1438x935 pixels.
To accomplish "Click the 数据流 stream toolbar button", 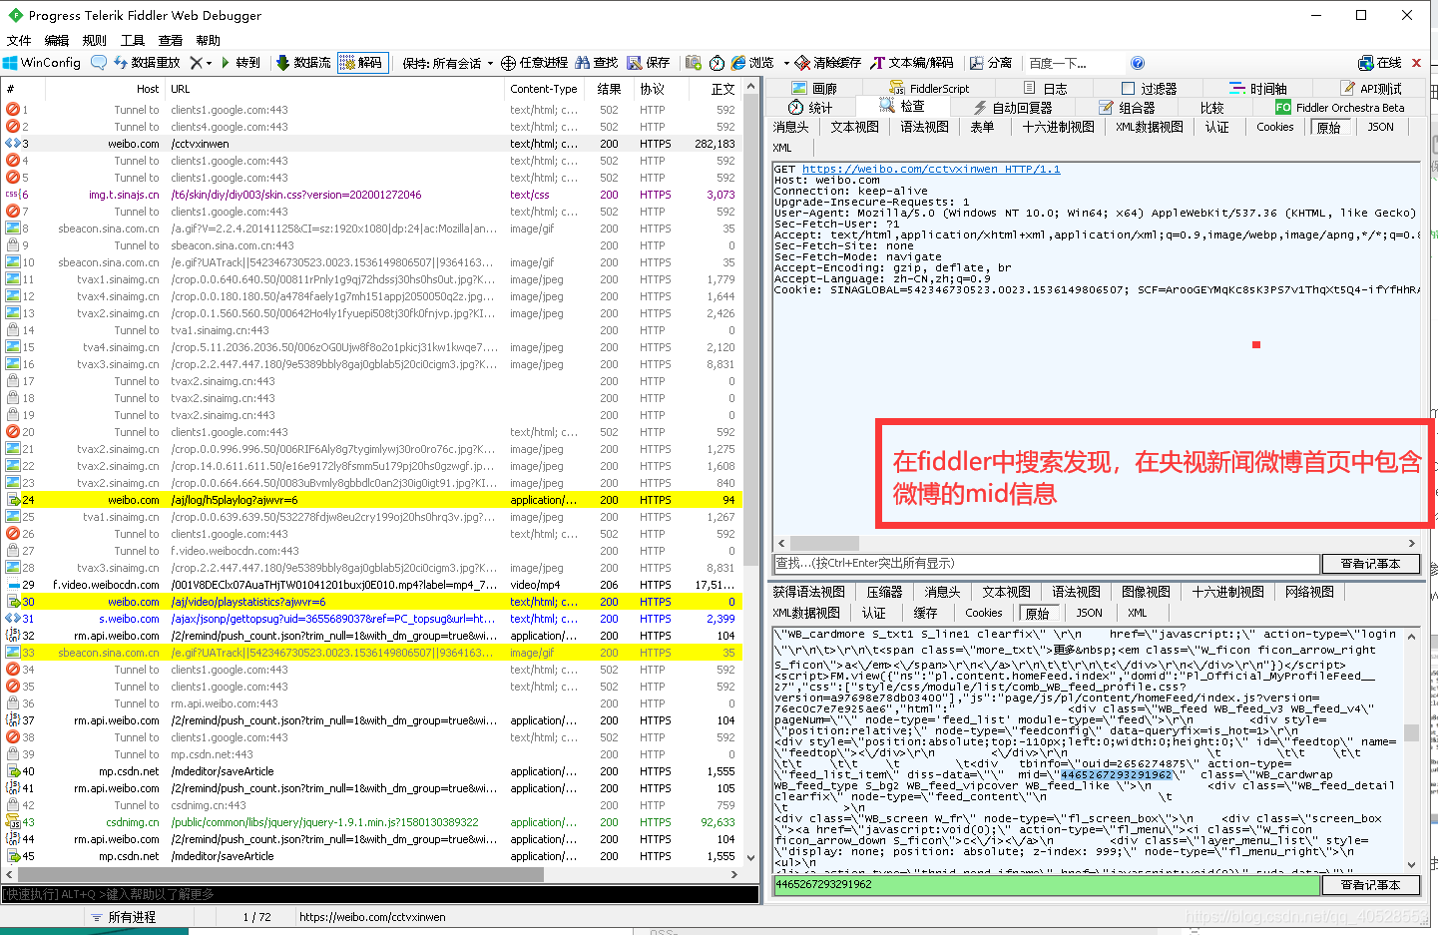I will 303,62.
